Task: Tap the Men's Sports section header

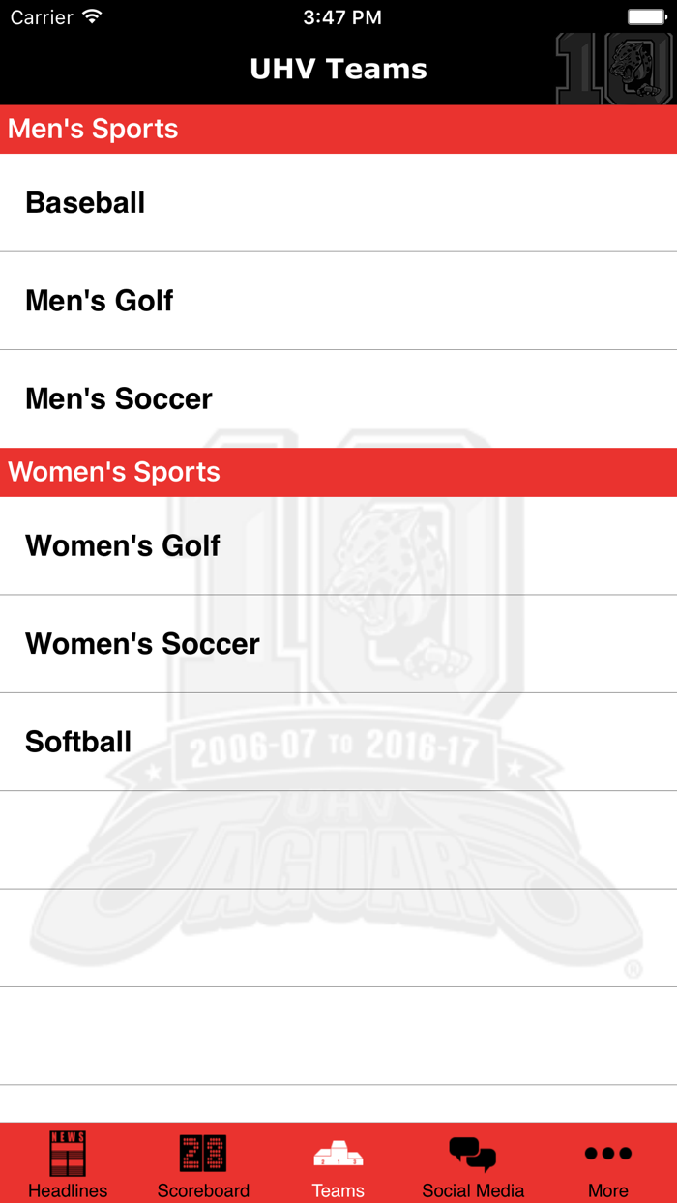Action: (x=338, y=128)
